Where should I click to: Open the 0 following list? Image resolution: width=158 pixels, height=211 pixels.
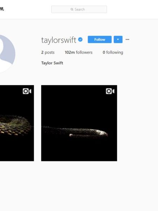[x=113, y=52]
